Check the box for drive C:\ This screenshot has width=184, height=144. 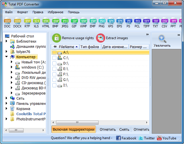tap(54, 58)
